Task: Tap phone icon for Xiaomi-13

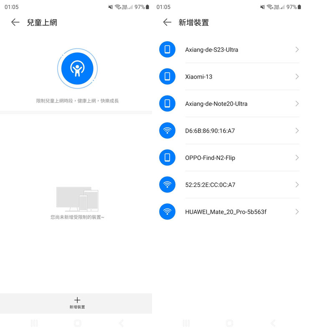Action: [167, 77]
